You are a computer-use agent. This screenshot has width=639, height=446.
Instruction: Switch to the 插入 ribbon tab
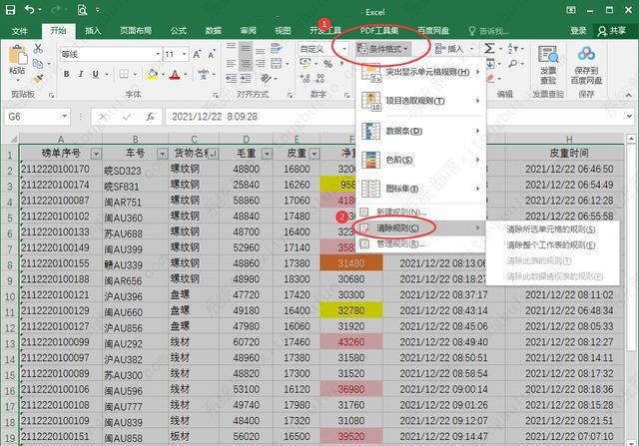pos(93,31)
